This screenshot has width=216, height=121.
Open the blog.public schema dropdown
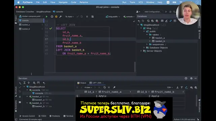coord(113,16)
